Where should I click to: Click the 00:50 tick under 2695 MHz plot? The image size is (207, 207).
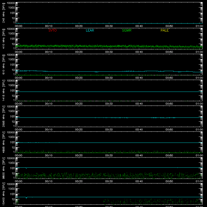click(x=169, y=130)
